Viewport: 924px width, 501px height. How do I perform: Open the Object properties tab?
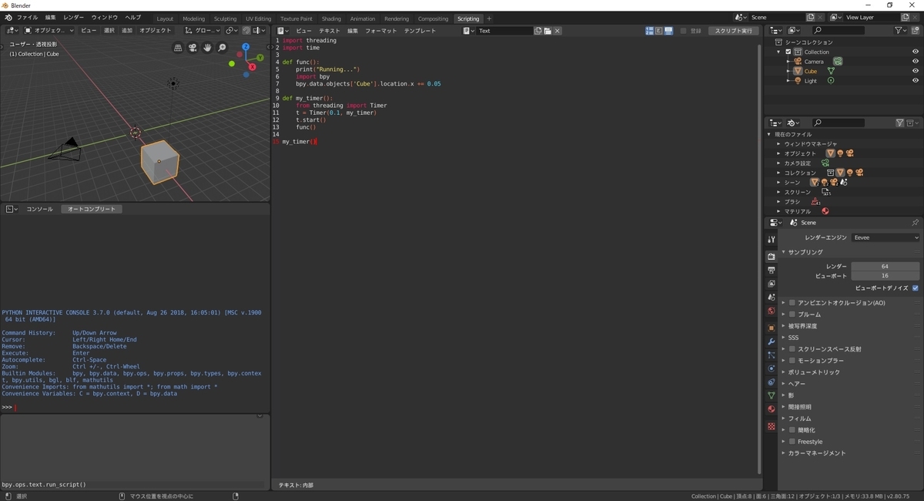click(x=771, y=328)
